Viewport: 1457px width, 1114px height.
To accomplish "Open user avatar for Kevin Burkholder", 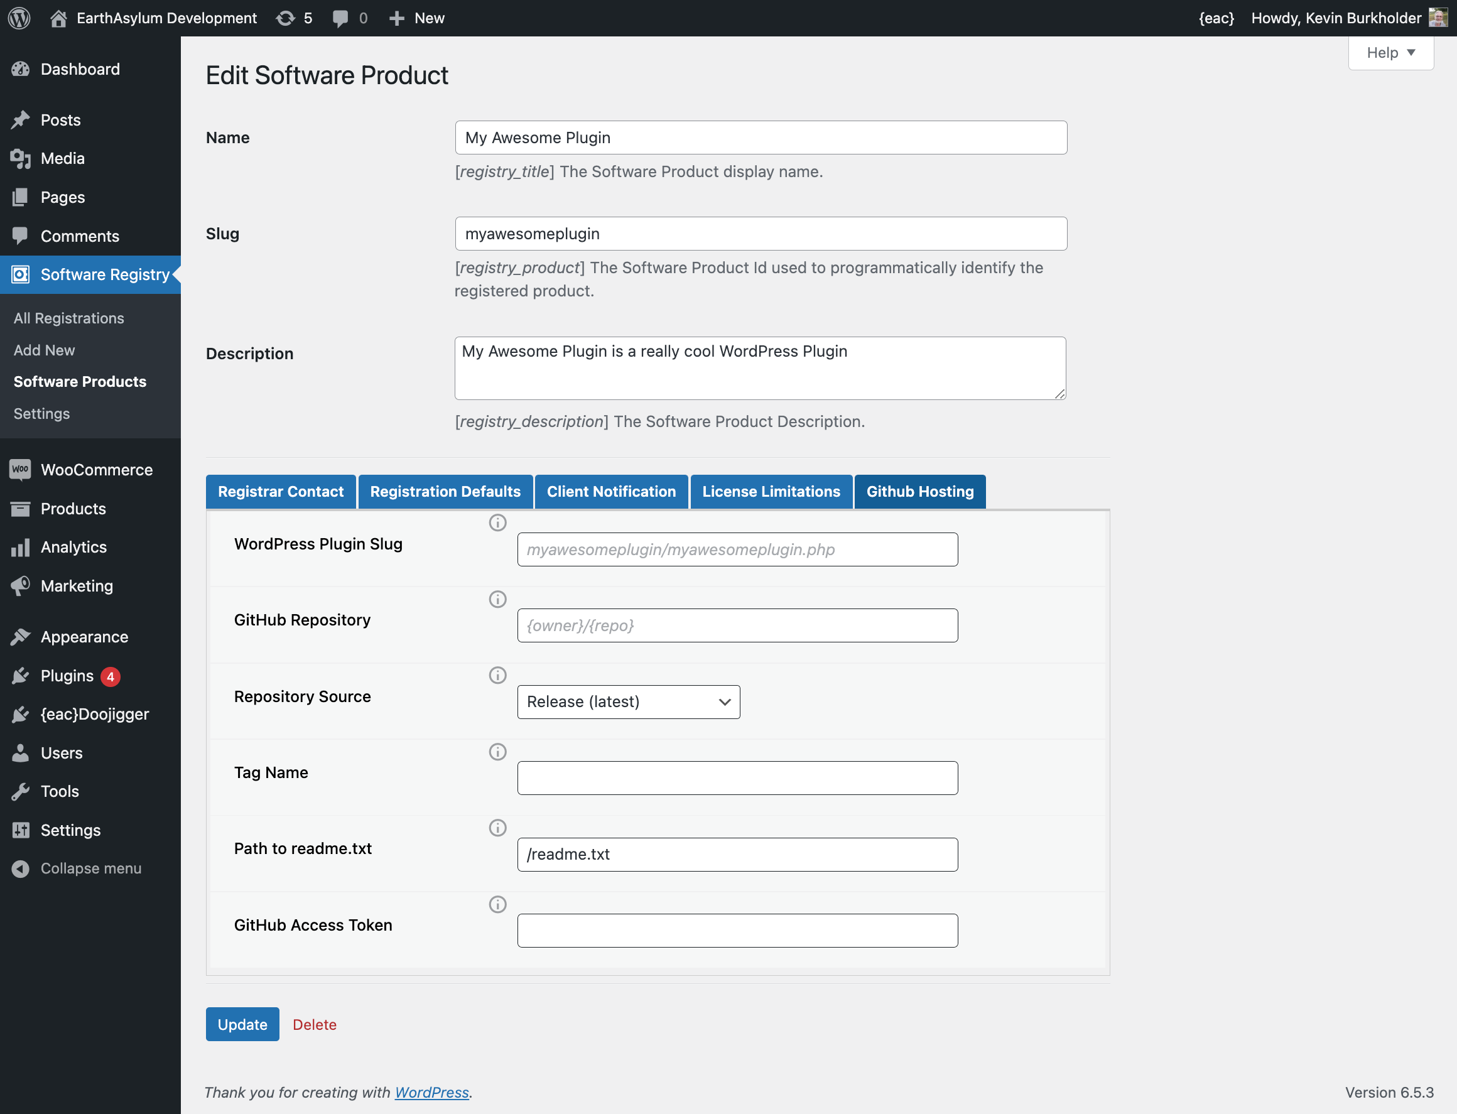I will pyautogui.click(x=1437, y=18).
